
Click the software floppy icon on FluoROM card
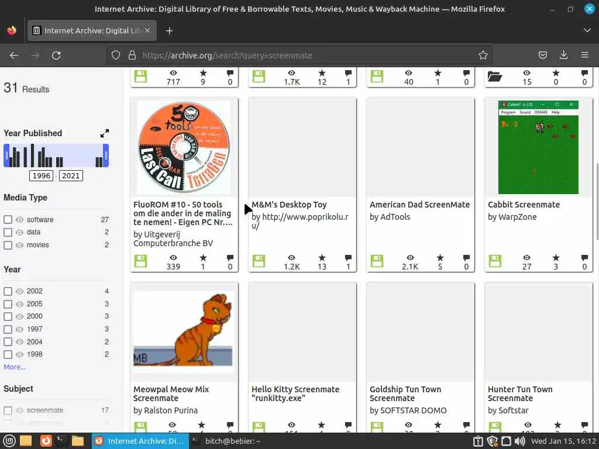[140, 261]
